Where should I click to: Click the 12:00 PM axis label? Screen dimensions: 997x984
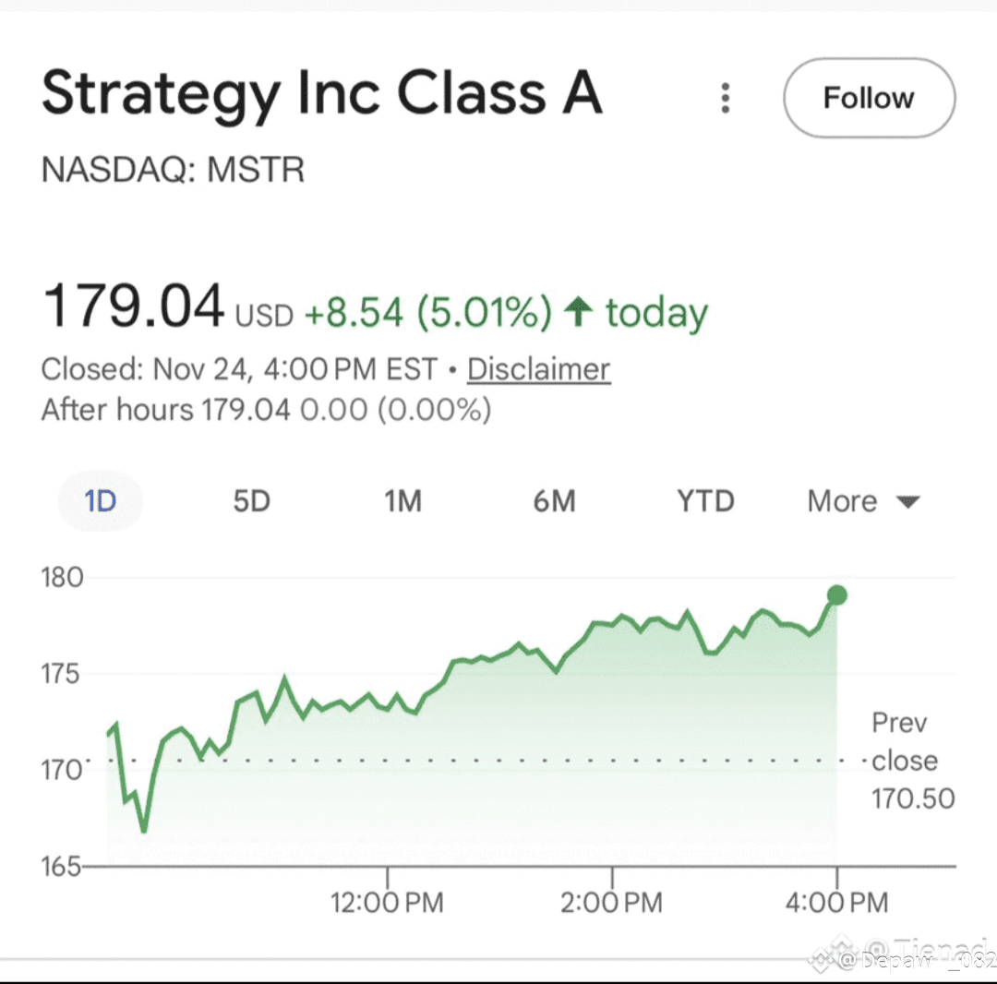(387, 902)
